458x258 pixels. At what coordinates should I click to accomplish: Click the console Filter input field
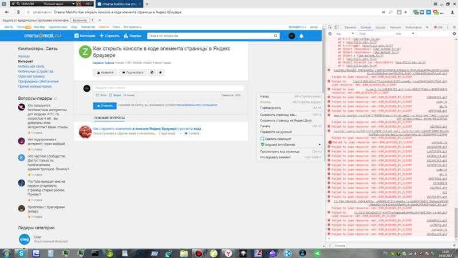coord(376,34)
